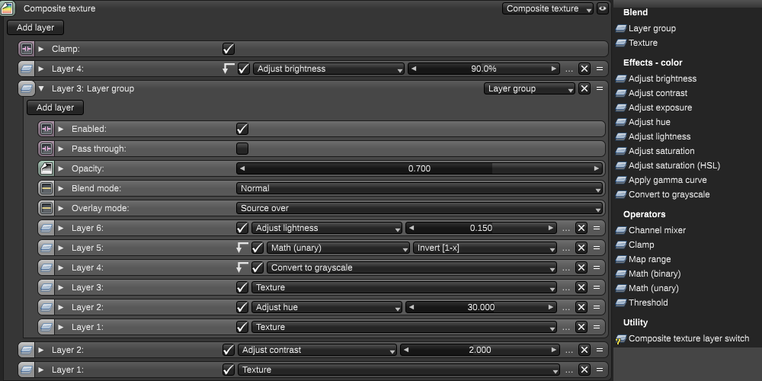The width and height of the screenshot is (762, 381).
Task: Enable the Pass through checkbox
Action: (242, 149)
